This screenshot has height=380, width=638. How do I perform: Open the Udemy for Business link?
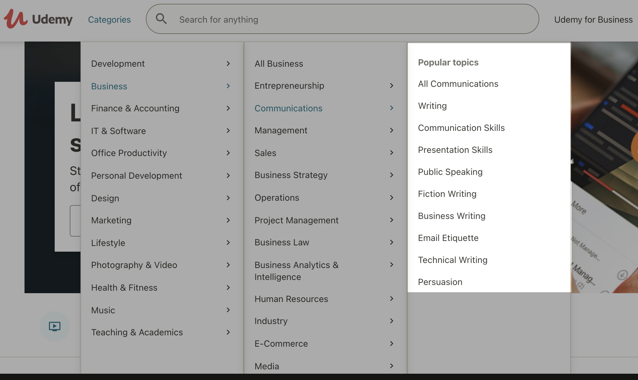point(593,20)
